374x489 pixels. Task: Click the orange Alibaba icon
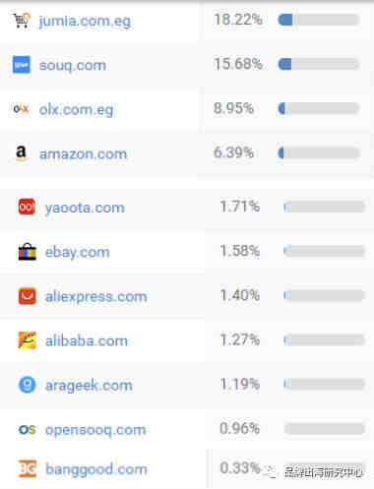tap(28, 340)
